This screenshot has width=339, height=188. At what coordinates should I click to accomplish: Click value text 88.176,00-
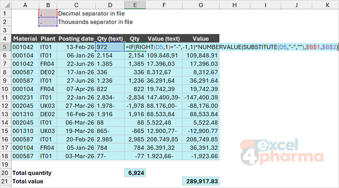pos(164,106)
